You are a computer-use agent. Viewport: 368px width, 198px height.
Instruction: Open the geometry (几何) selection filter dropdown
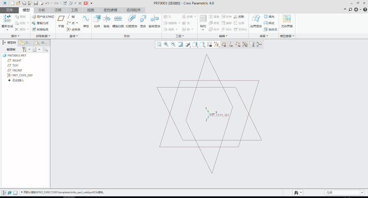[362, 192]
